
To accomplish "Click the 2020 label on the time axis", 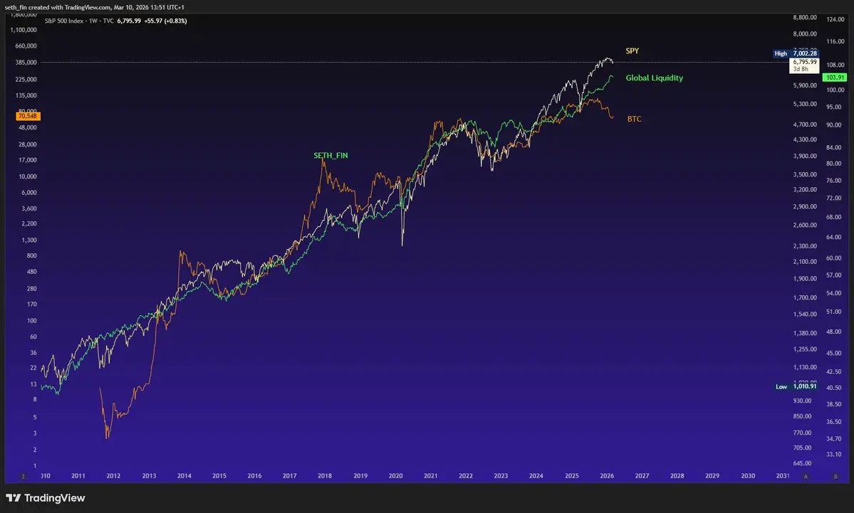I will coord(395,476).
